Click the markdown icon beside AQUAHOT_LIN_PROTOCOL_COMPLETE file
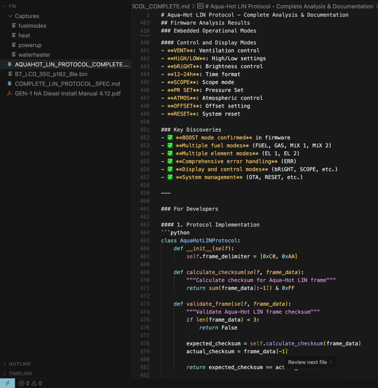 (x=9, y=64)
